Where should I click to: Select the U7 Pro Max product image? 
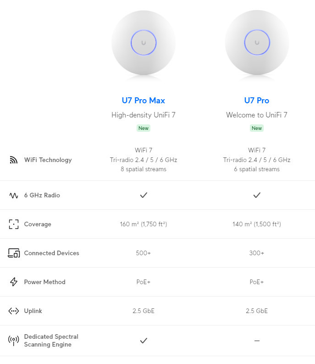pyautogui.click(x=144, y=43)
